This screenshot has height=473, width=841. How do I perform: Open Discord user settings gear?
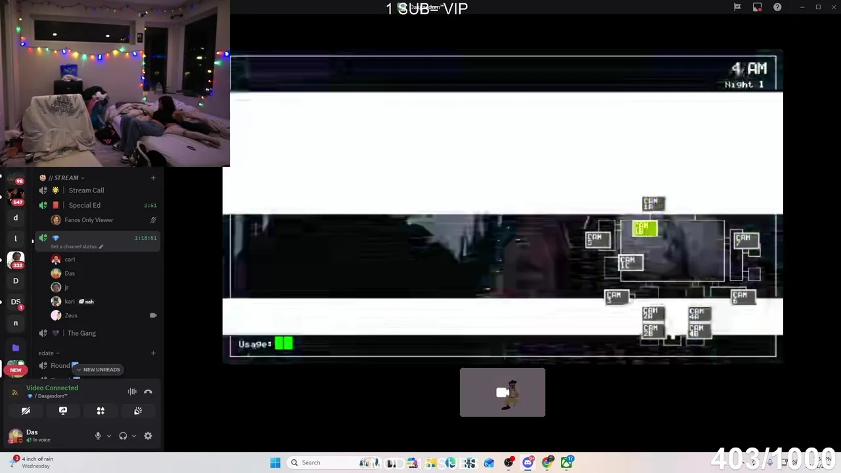point(148,436)
